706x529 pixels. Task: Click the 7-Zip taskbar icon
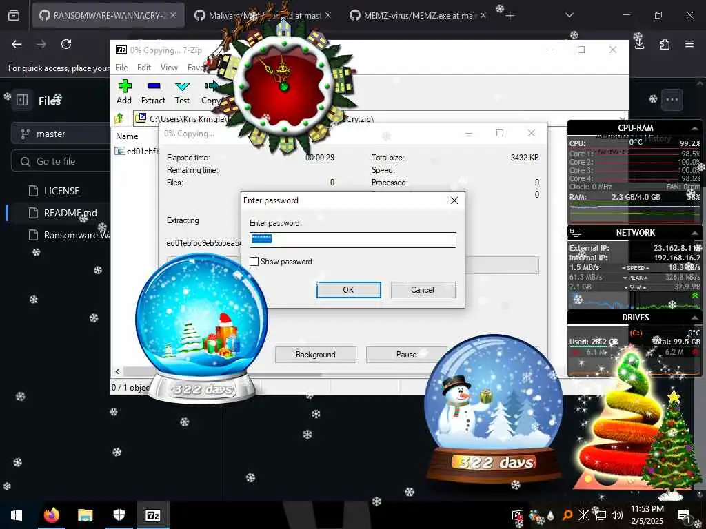[153, 515]
